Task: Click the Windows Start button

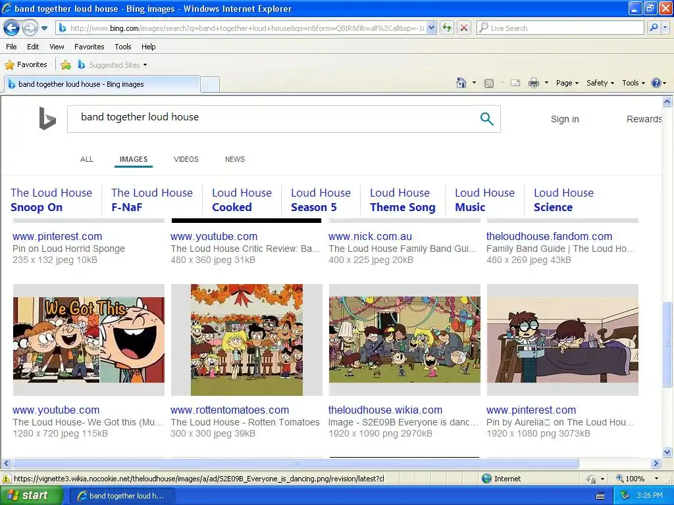Action: 31,495
